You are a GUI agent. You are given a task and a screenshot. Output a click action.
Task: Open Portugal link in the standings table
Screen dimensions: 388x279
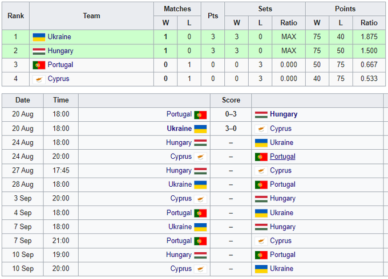tap(60, 65)
